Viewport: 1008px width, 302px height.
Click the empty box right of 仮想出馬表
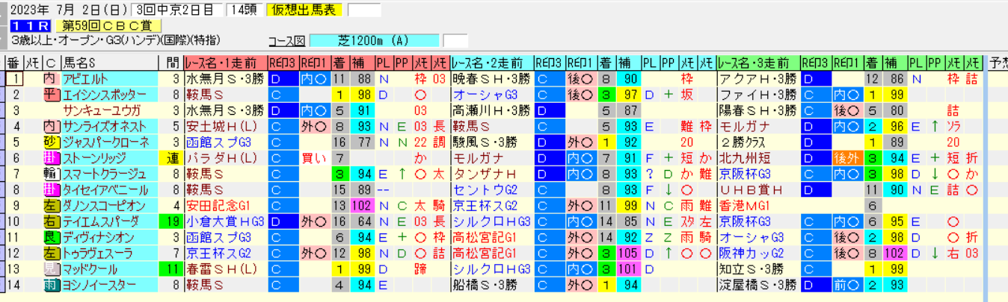[x=364, y=10]
